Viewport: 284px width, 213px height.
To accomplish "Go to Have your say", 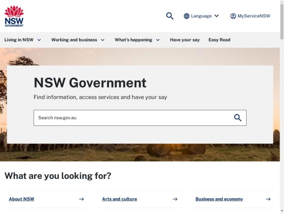I will (x=185, y=40).
